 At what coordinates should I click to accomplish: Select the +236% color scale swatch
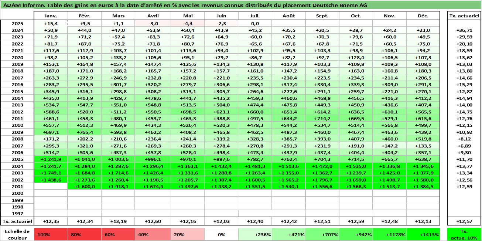tap(255, 234)
